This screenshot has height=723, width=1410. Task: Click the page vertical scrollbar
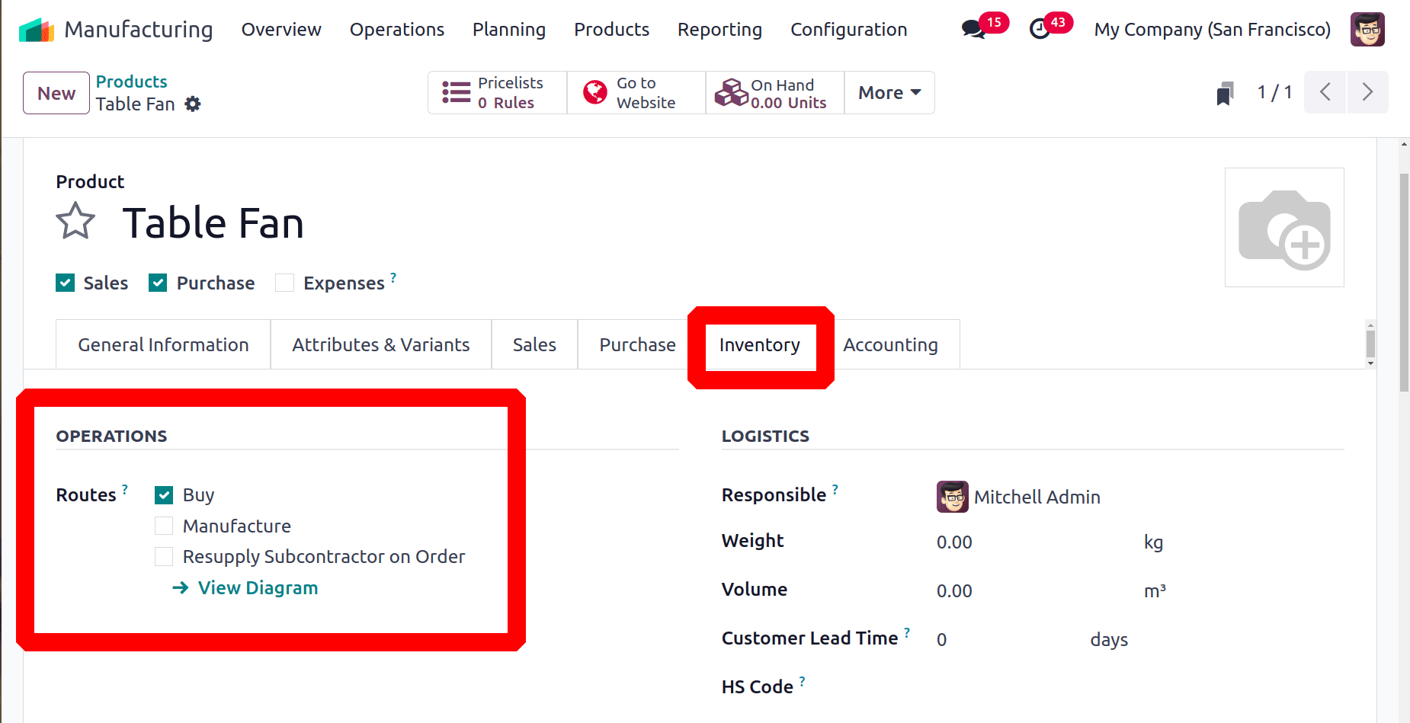[x=1404, y=282]
